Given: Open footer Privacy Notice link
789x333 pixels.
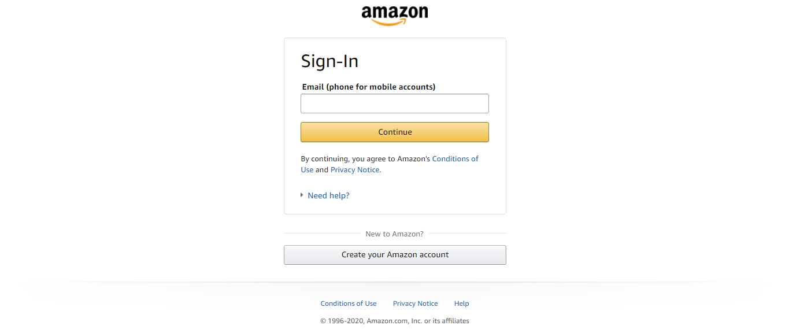Looking at the screenshot, I should point(416,304).
